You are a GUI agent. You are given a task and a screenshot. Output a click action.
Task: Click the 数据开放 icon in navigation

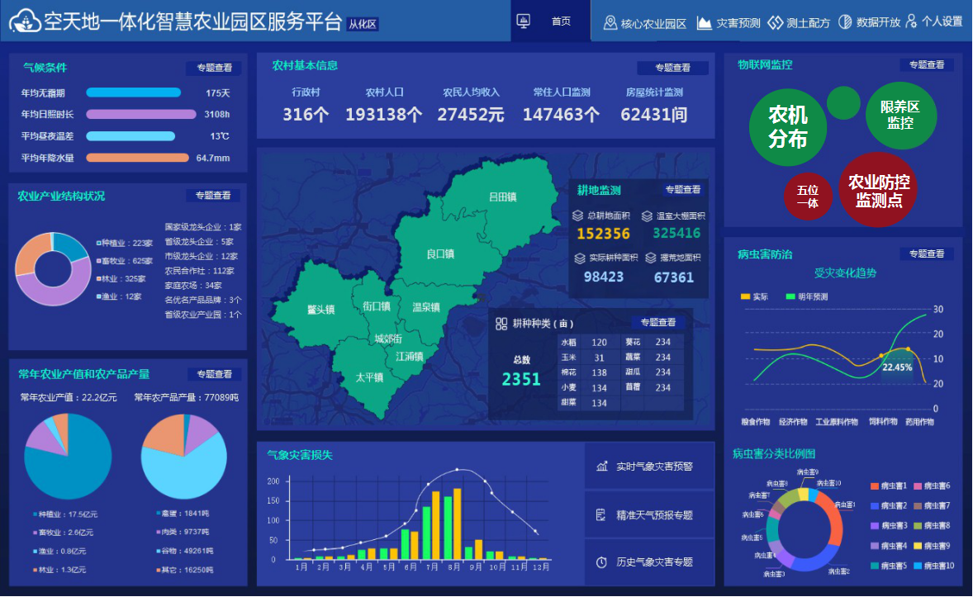(845, 22)
